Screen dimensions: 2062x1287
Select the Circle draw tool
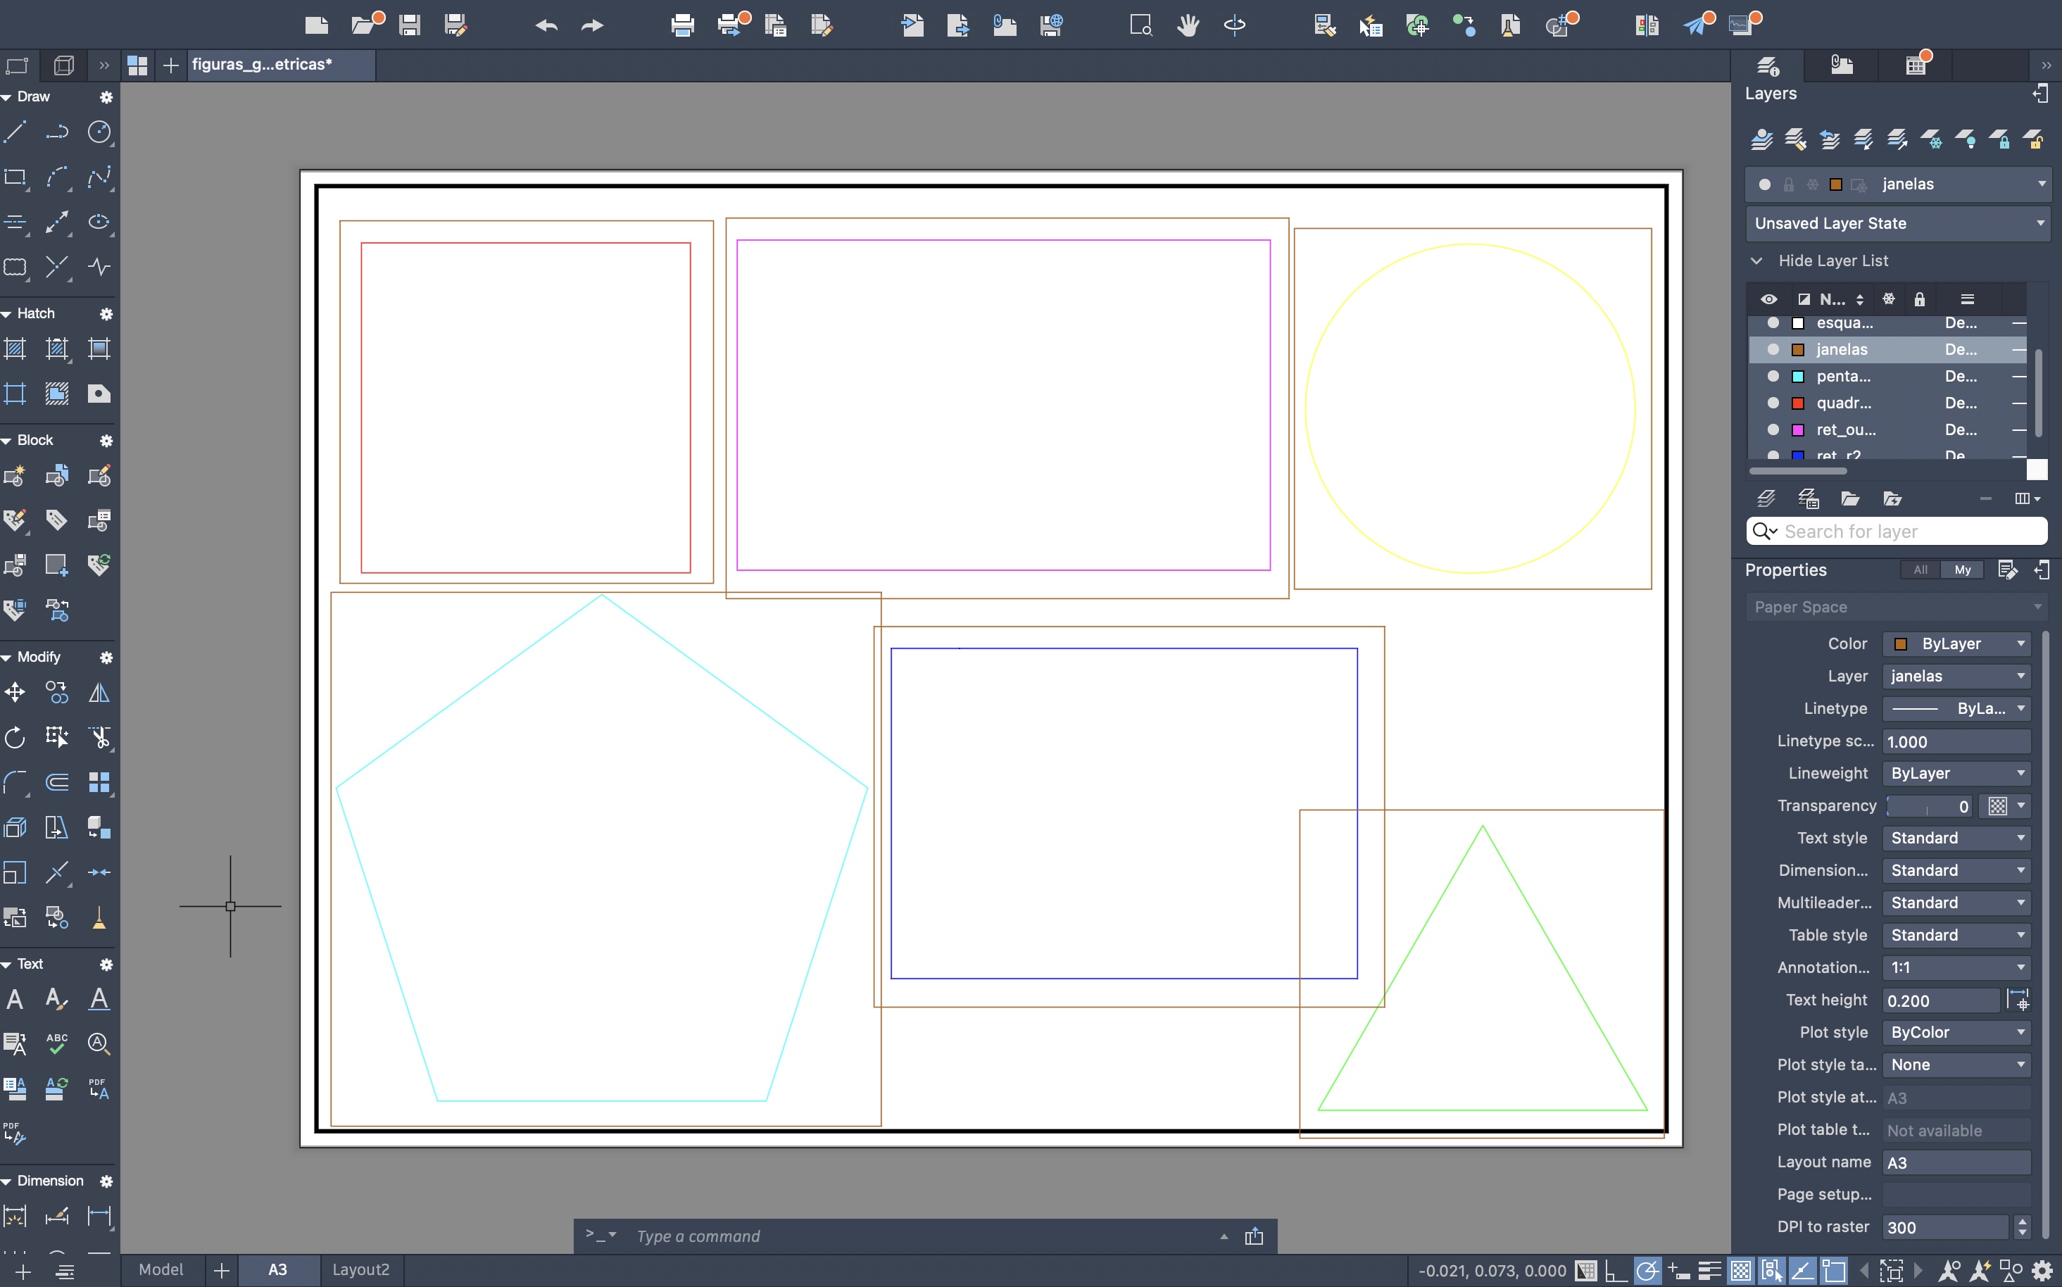(99, 132)
